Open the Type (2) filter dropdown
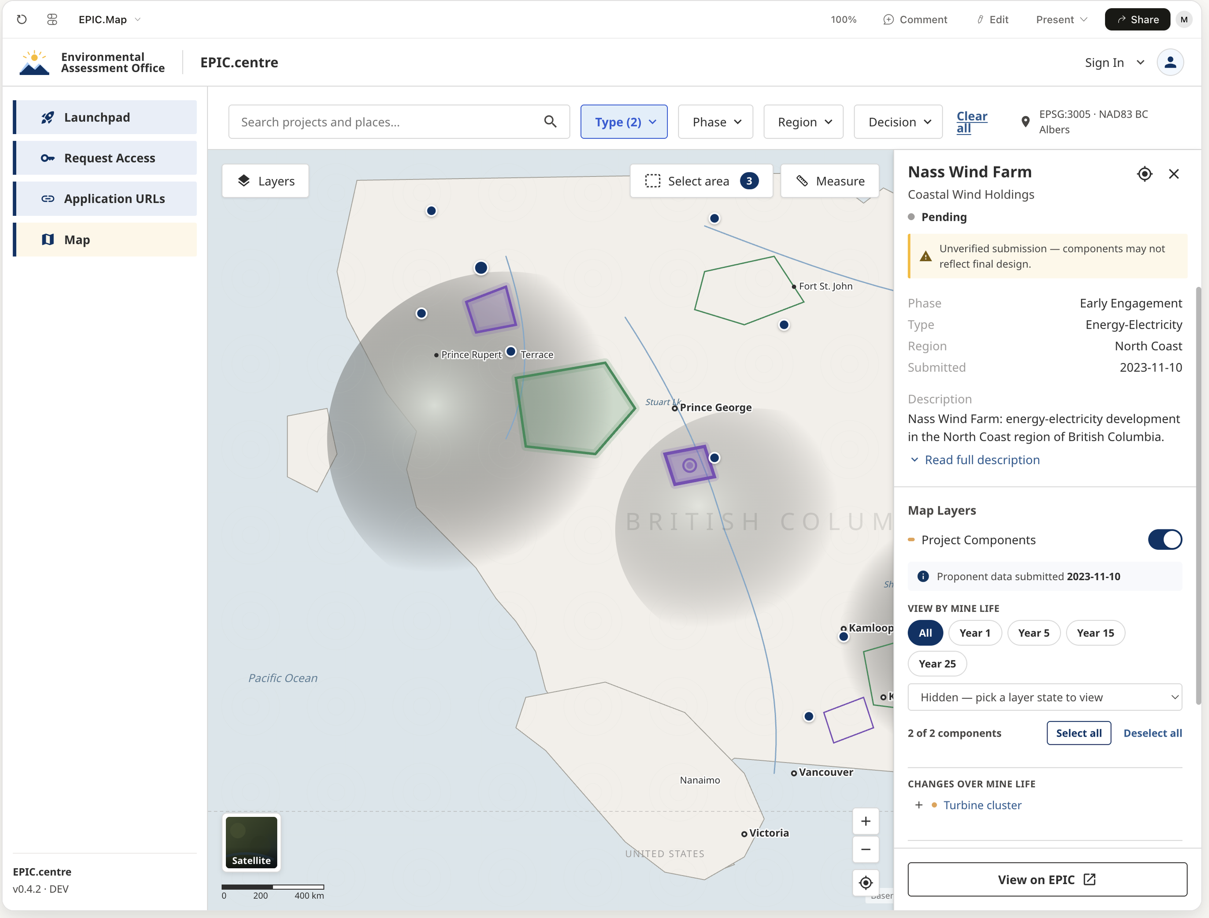The image size is (1209, 918). 624,122
